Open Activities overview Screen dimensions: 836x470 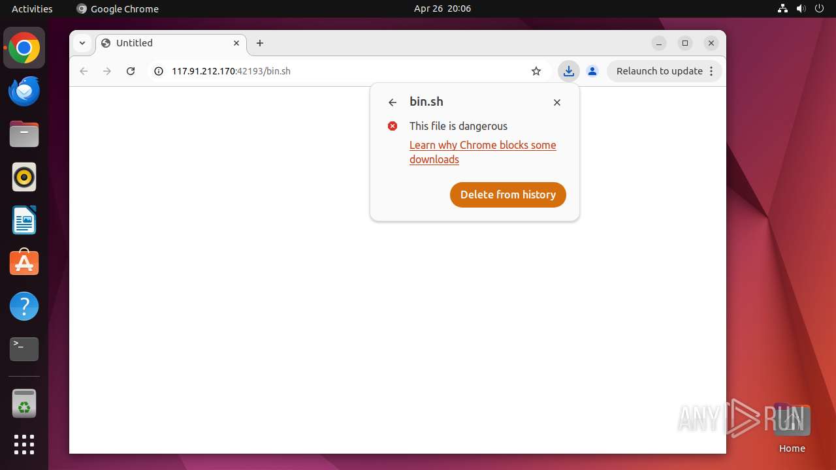pos(32,8)
